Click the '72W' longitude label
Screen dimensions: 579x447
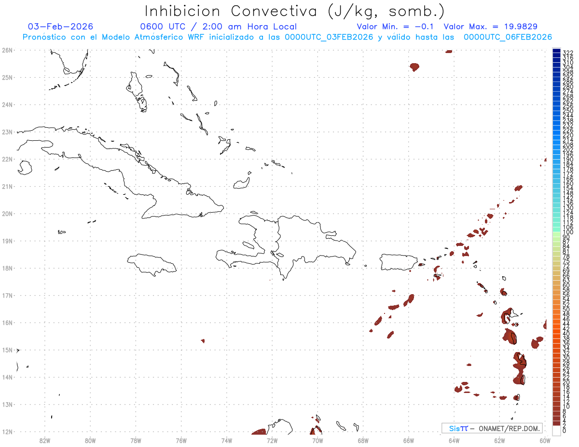point(272,440)
